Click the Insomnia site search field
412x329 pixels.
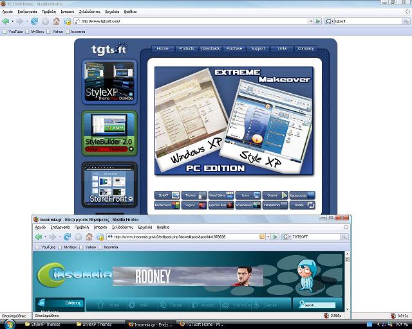pyautogui.click(x=319, y=305)
